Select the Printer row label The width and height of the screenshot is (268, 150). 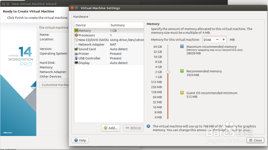click(x=84, y=54)
